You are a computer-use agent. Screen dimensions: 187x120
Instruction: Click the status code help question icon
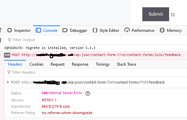[x=88, y=93]
